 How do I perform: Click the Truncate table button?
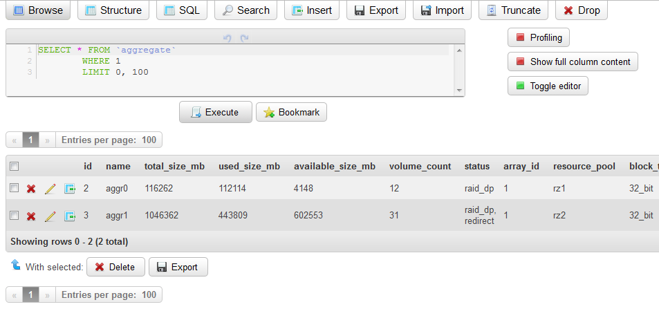[513, 10]
